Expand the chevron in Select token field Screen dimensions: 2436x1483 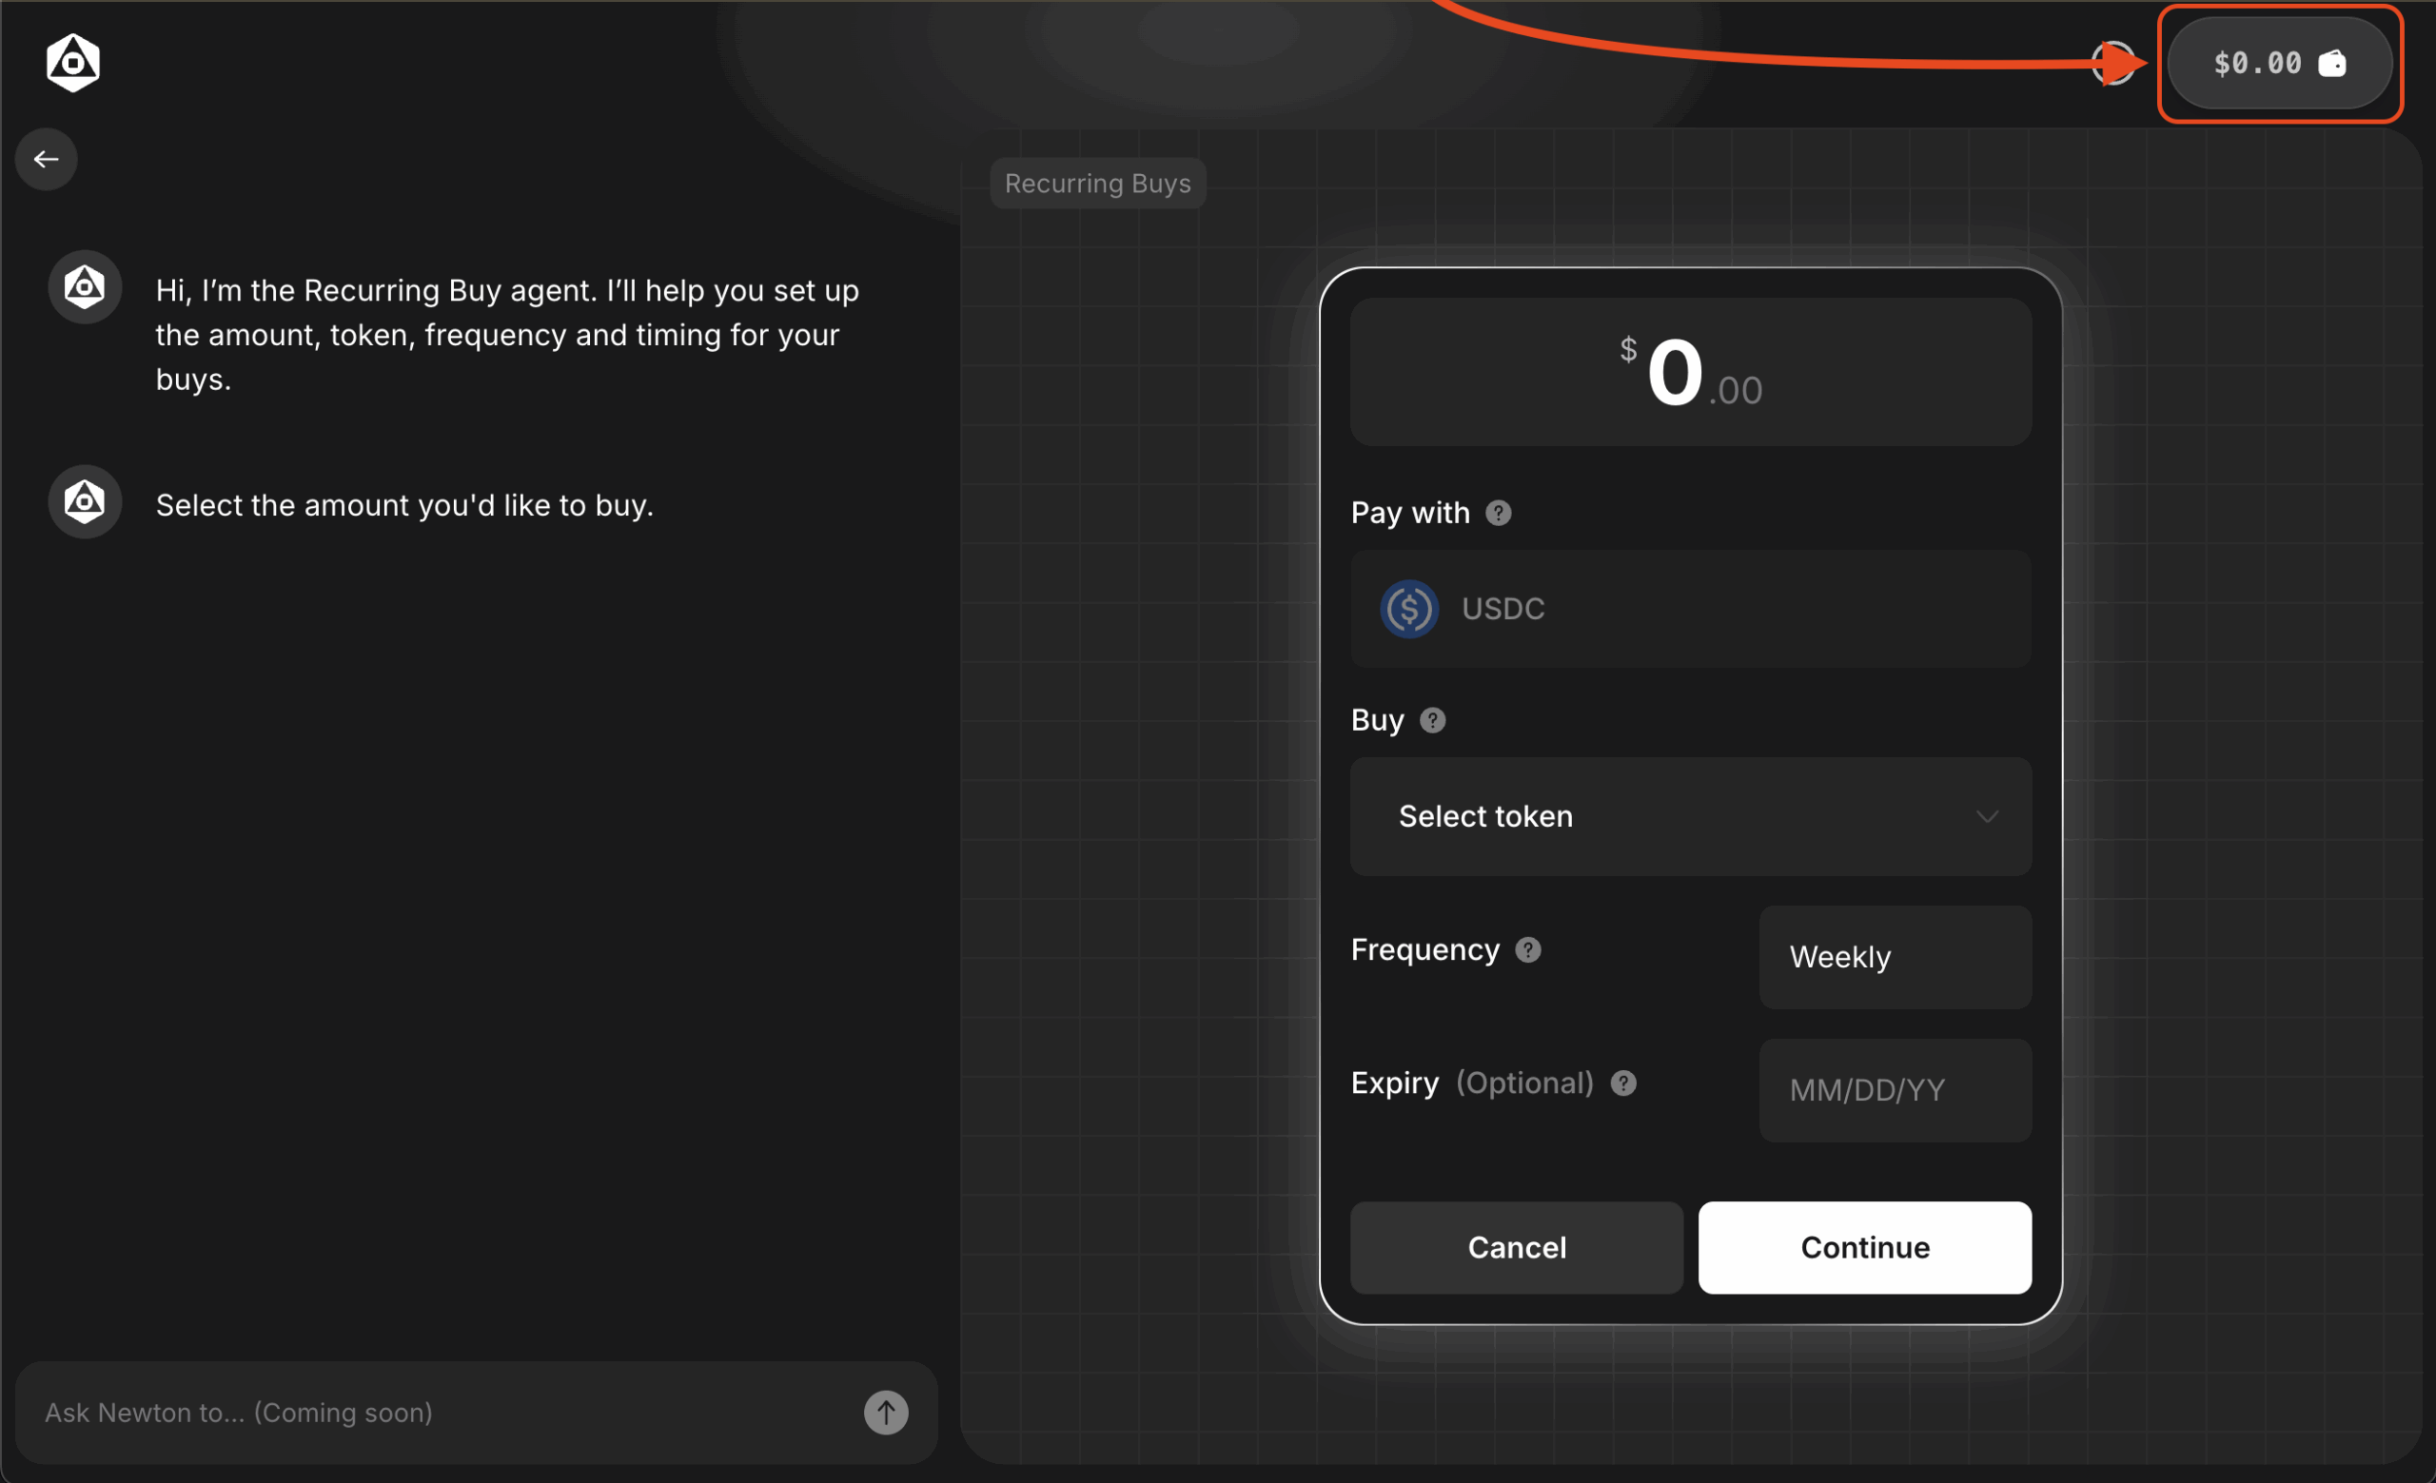(1986, 816)
